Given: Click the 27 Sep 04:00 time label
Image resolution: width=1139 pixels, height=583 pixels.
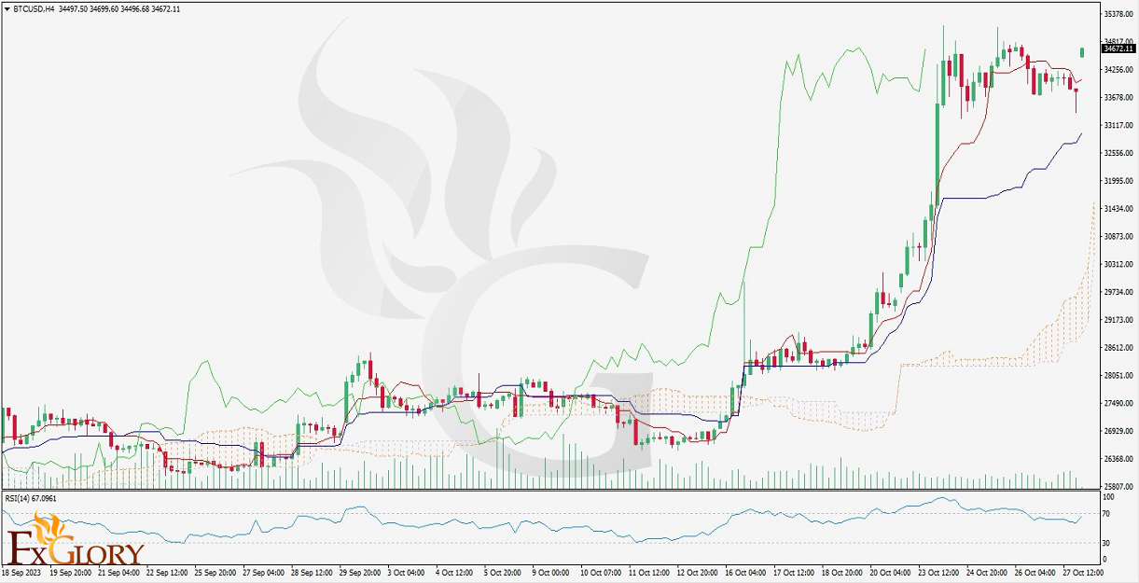Looking at the screenshot, I should click(263, 573).
